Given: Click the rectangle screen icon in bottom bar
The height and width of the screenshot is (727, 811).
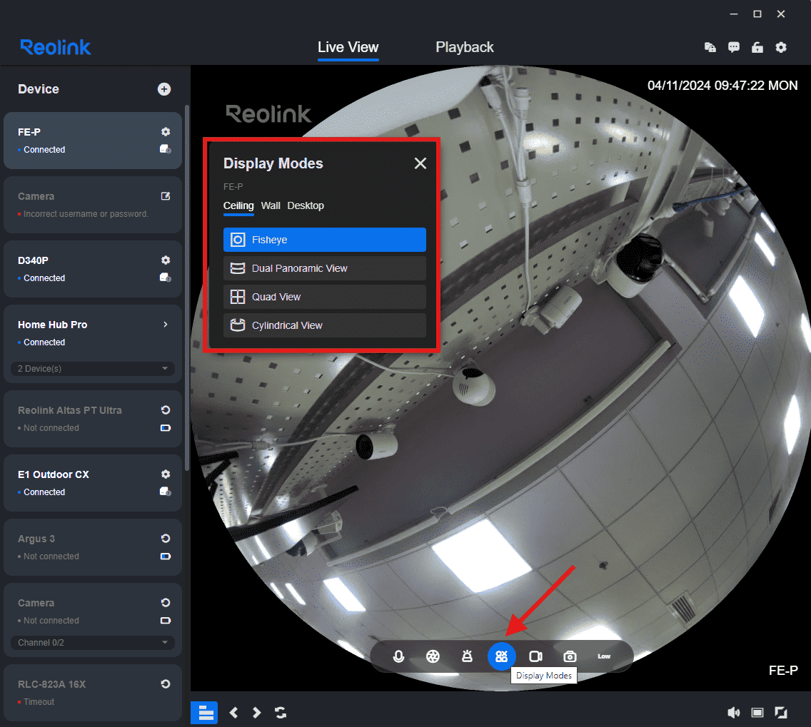Looking at the screenshot, I should click(757, 713).
